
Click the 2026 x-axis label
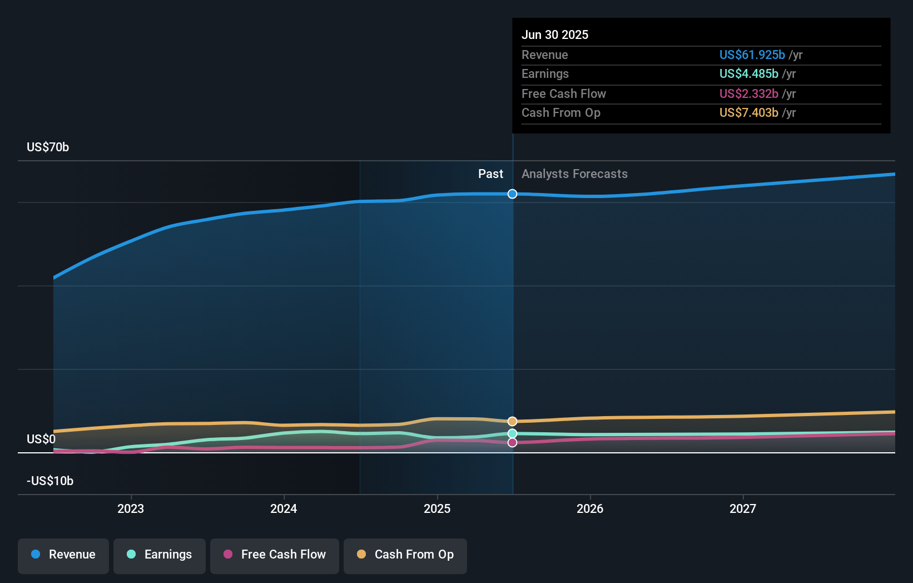pyautogui.click(x=590, y=508)
